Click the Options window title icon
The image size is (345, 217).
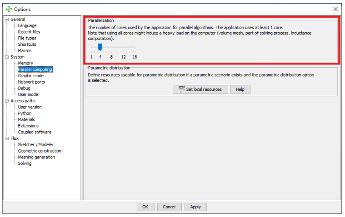tap(9, 9)
